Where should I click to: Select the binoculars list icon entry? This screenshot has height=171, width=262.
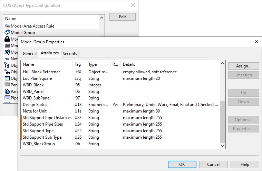[x=7, y=72]
